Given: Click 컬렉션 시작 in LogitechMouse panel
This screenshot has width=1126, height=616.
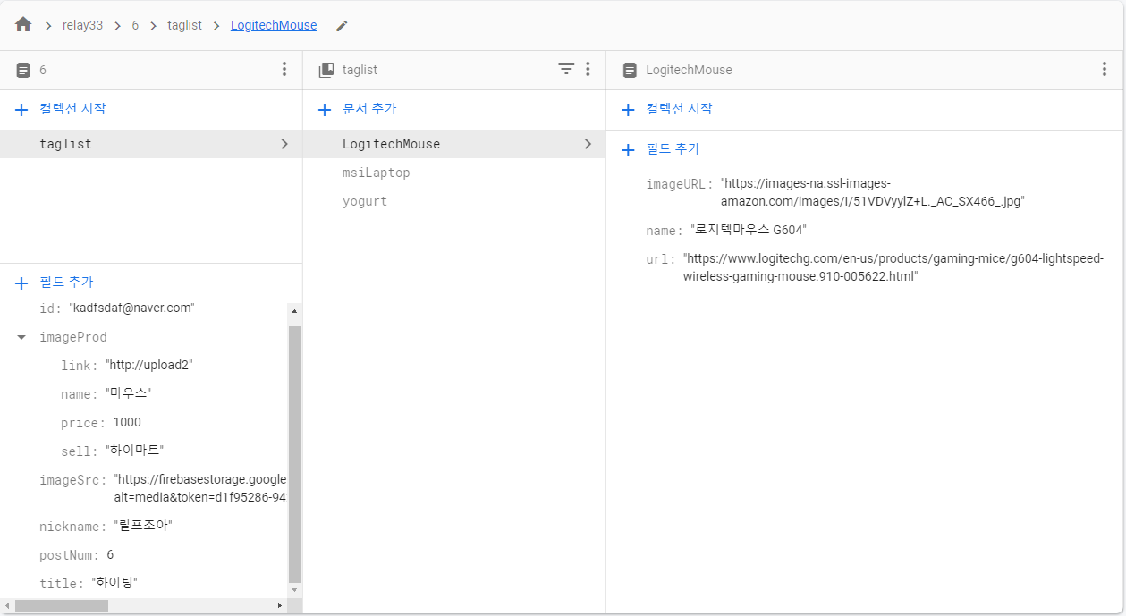Looking at the screenshot, I should coord(679,109).
